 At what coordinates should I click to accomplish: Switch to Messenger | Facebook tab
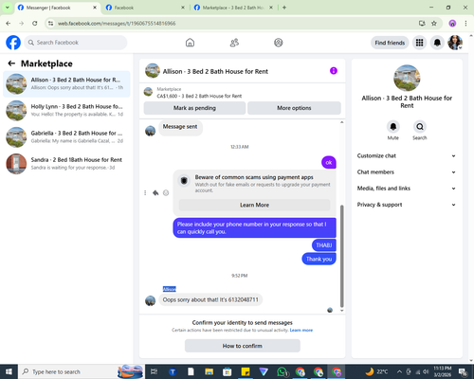(x=58, y=8)
